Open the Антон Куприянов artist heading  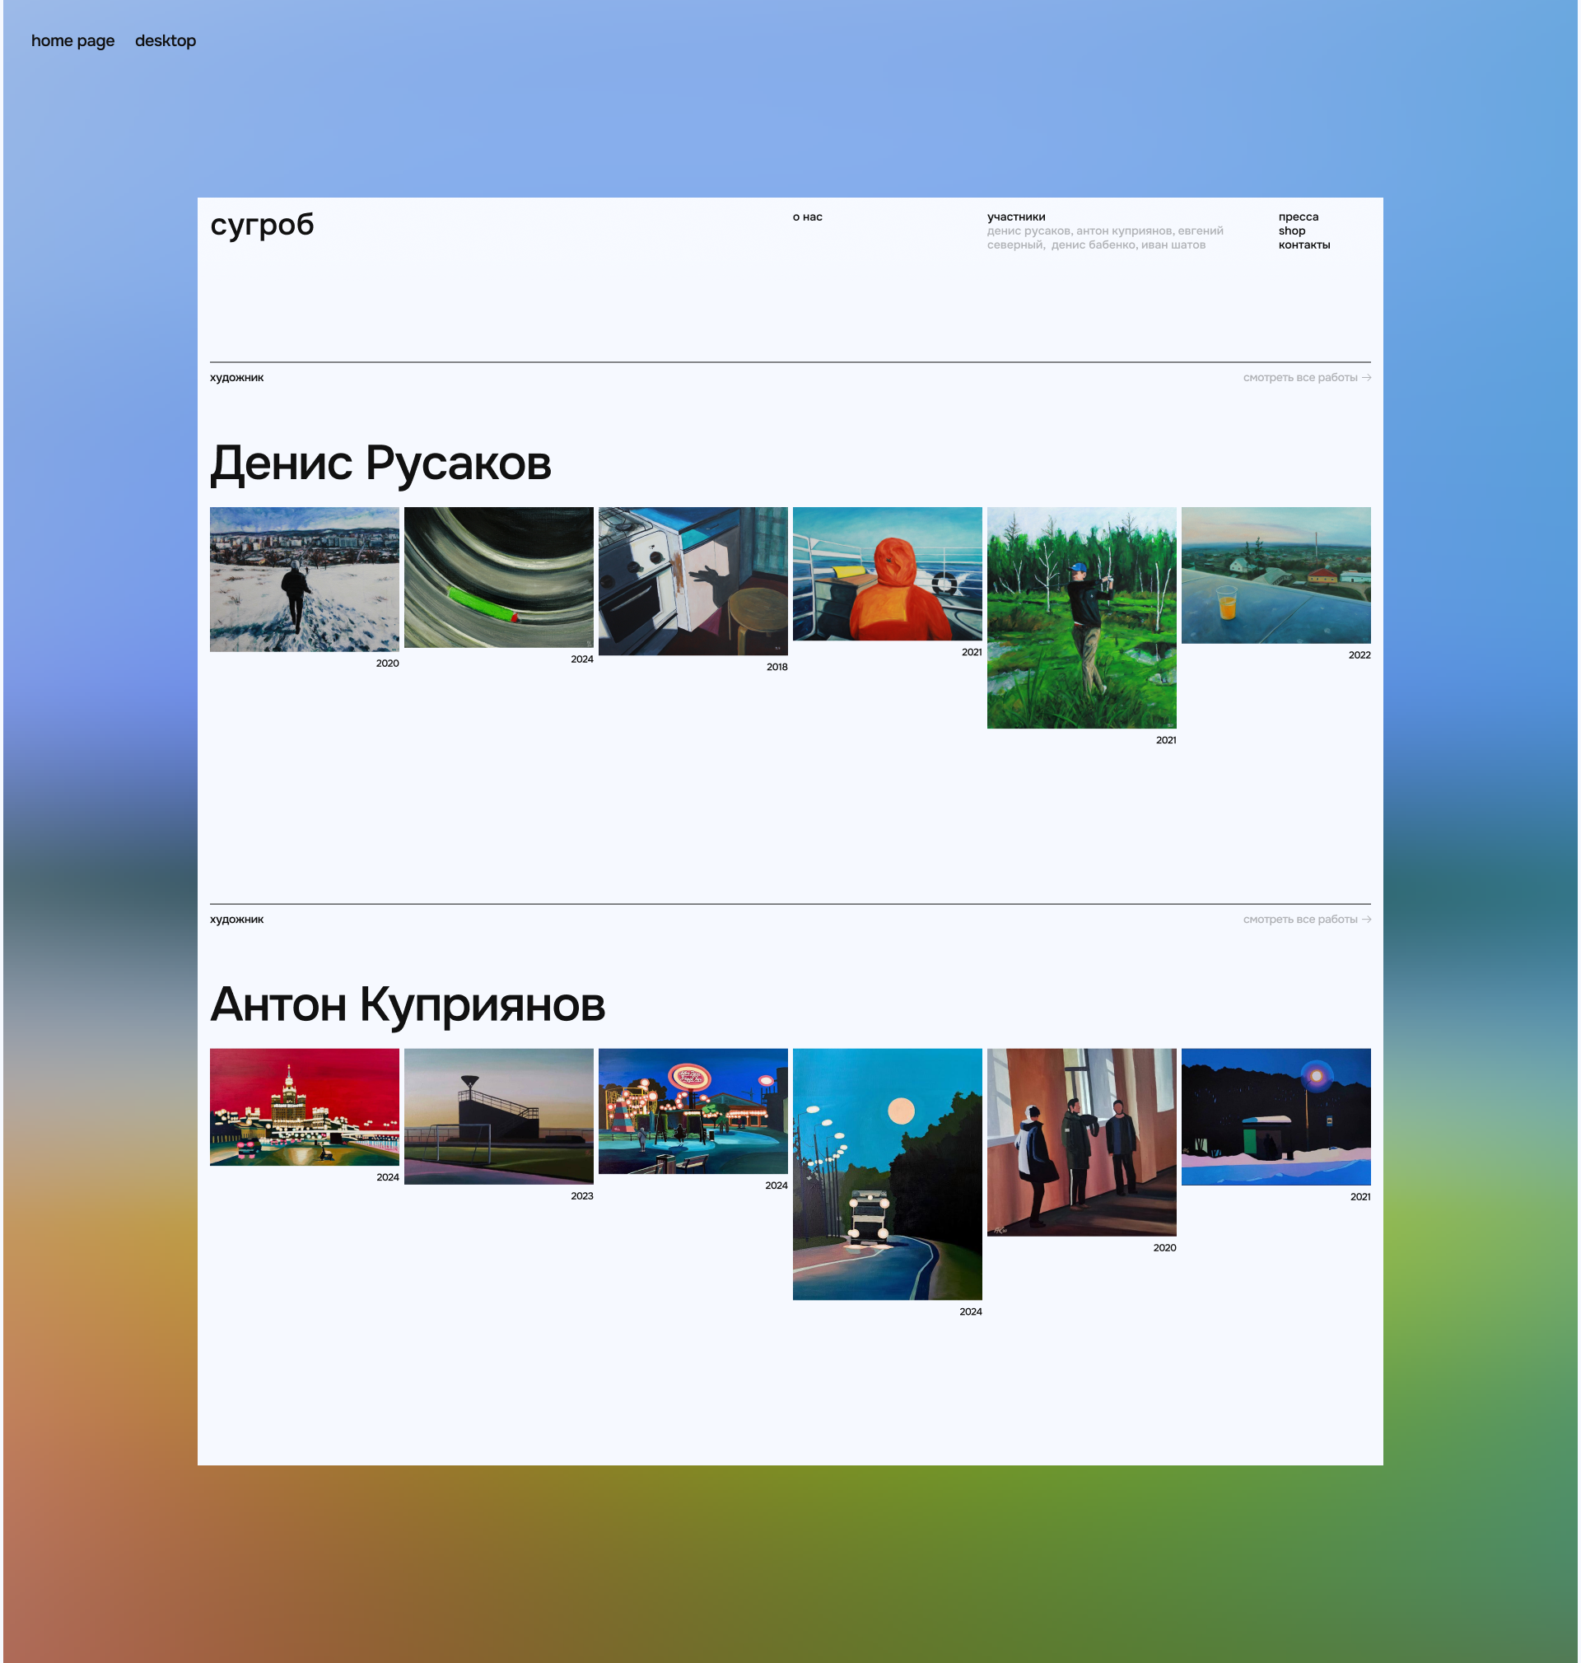(407, 1005)
